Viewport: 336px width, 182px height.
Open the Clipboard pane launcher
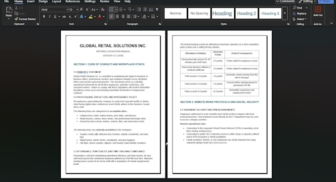pos(38,24)
